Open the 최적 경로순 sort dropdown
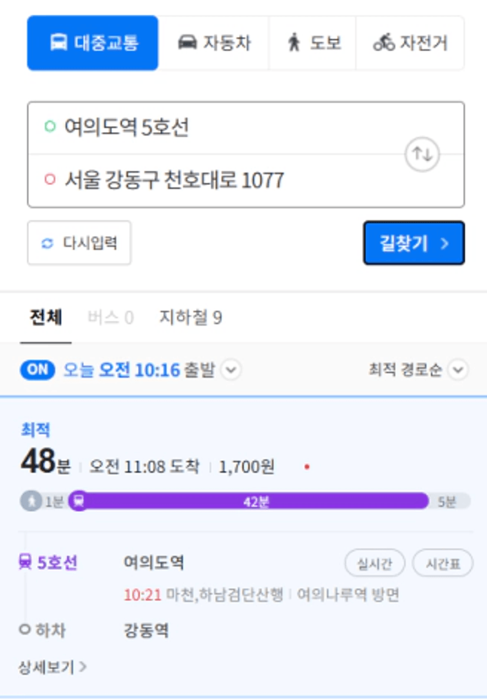This screenshot has width=487, height=700. pos(418,369)
